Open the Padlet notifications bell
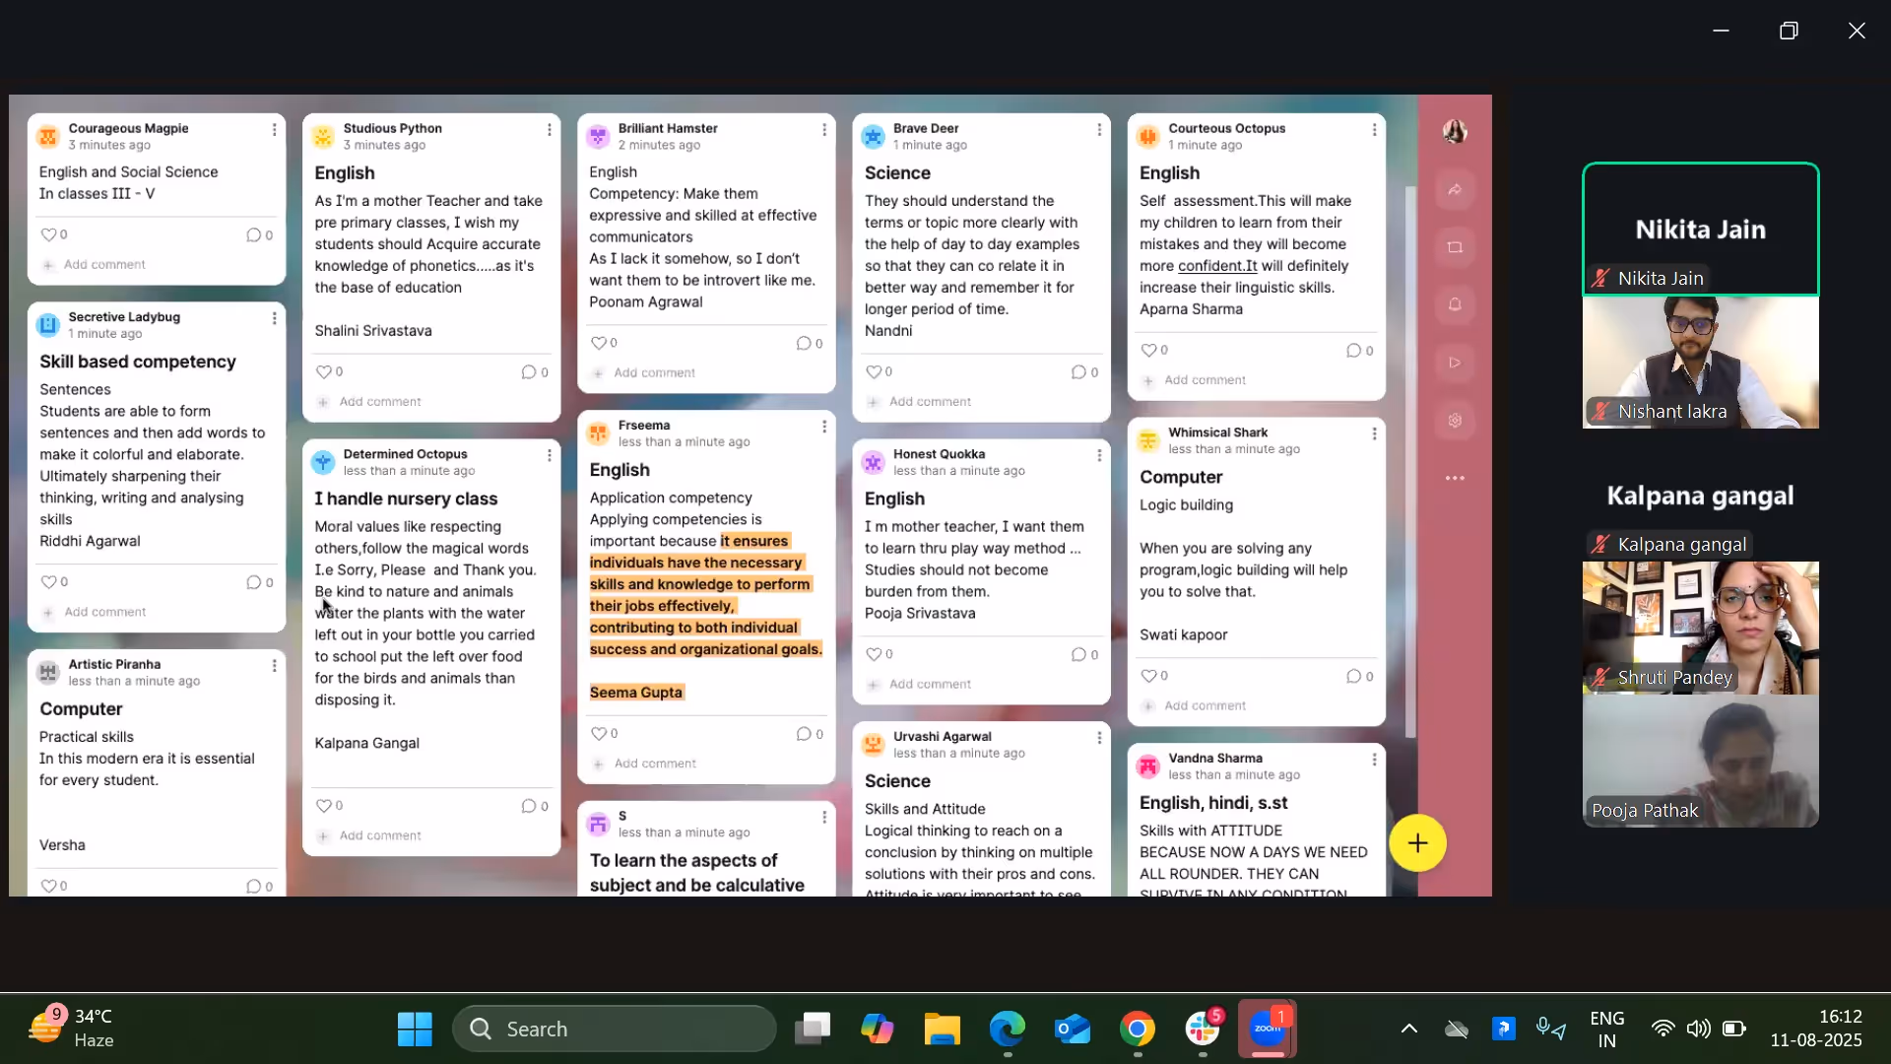This screenshot has height=1064, width=1891. (1455, 304)
